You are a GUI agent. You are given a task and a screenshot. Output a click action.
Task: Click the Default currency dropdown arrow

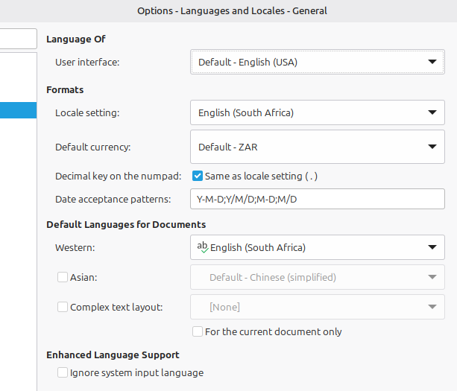click(432, 147)
